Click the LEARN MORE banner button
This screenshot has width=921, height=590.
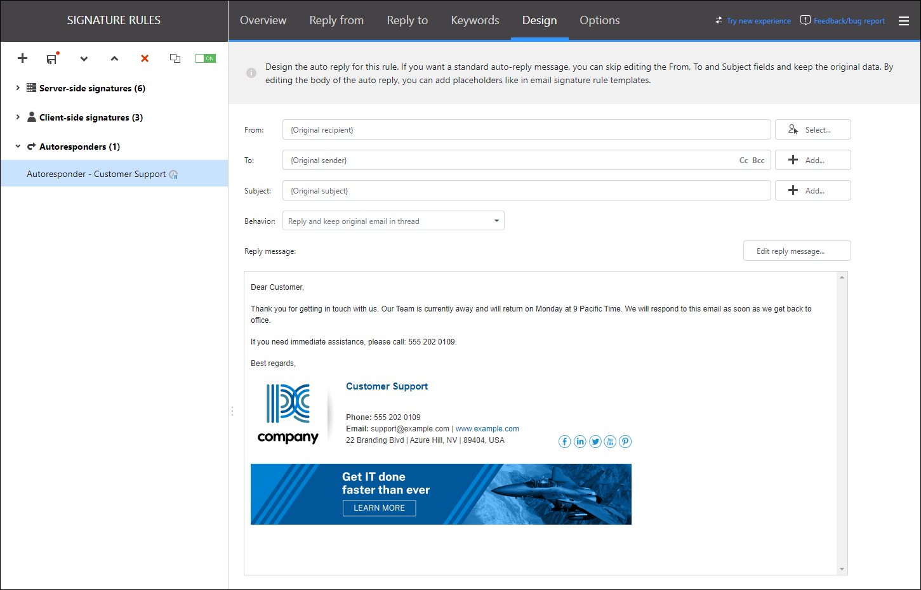379,508
